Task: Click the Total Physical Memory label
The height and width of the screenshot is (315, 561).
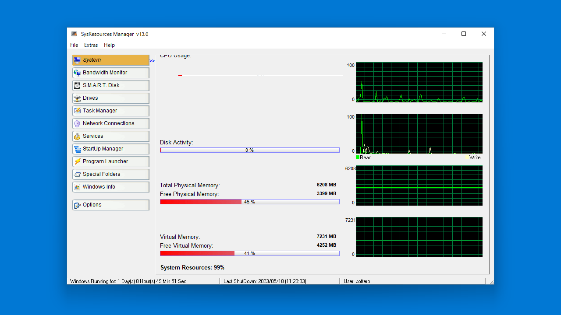Action: (x=190, y=185)
